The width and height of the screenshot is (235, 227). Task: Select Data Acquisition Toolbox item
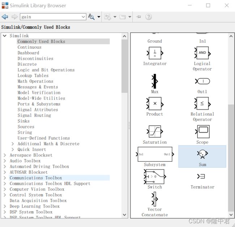(38, 201)
